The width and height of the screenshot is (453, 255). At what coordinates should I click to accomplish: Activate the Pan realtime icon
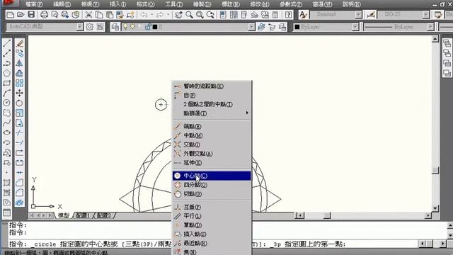tap(178, 14)
